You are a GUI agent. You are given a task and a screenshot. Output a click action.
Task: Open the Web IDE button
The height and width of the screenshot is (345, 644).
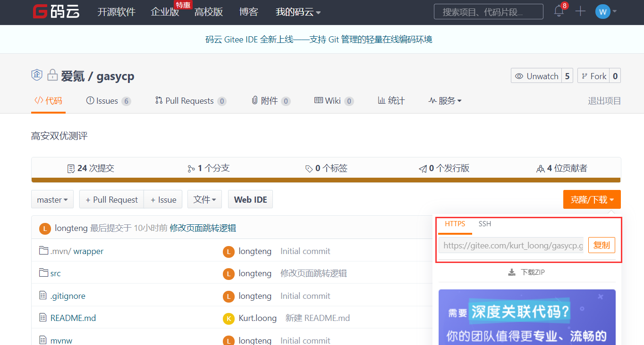click(x=250, y=199)
